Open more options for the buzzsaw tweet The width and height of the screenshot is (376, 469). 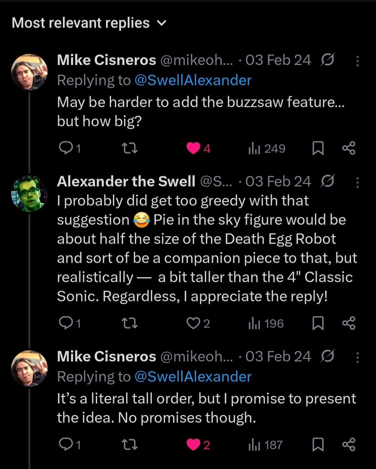tap(357, 61)
